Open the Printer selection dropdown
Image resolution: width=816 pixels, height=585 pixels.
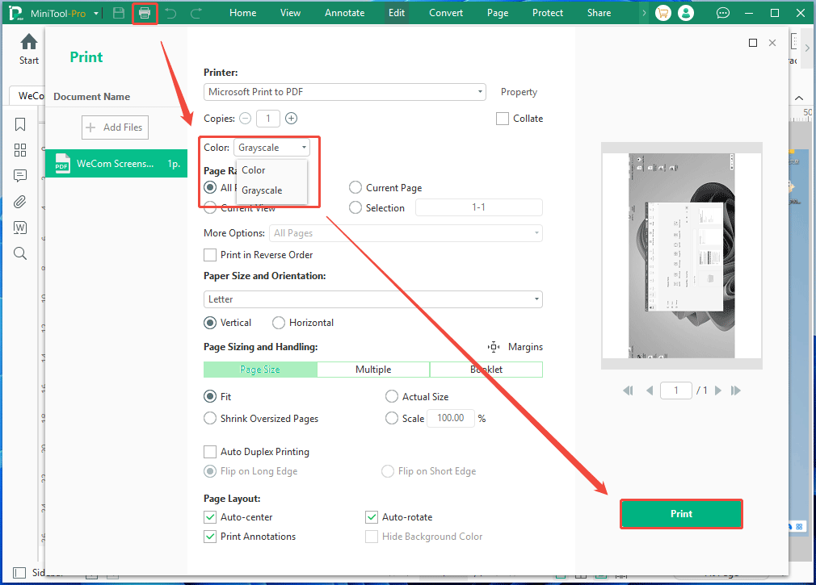[344, 91]
